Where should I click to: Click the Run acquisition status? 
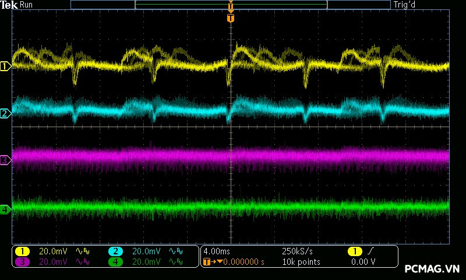pyautogui.click(x=27, y=5)
